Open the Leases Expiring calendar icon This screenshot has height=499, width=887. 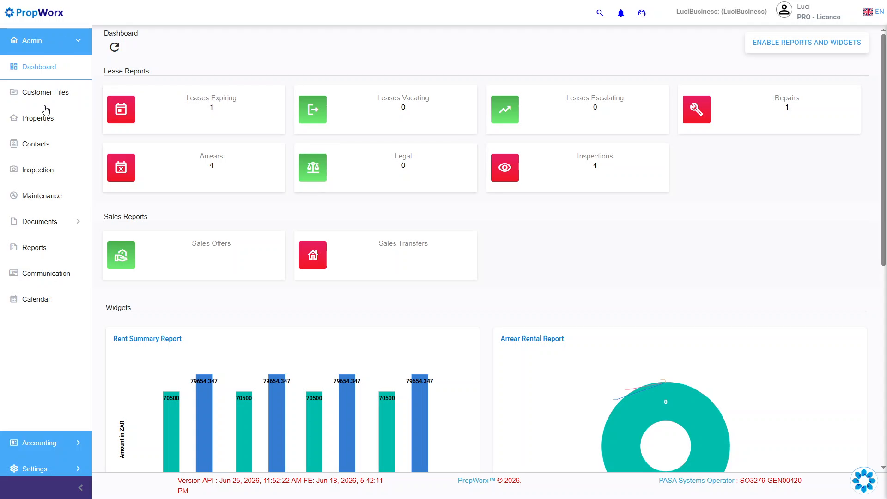(x=121, y=110)
